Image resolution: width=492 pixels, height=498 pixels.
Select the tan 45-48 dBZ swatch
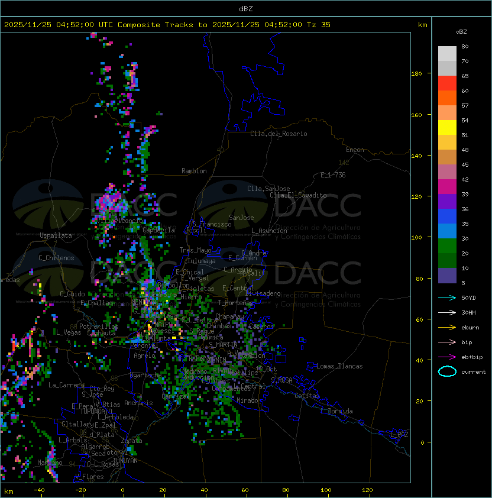(x=447, y=157)
